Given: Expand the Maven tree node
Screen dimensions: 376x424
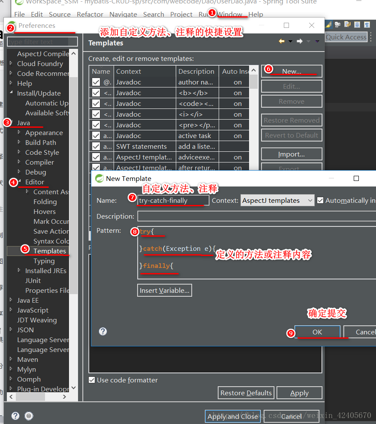Looking at the screenshot, I should (x=11, y=359).
